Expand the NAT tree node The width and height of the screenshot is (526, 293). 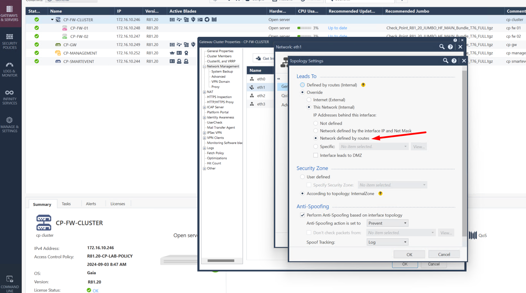204,92
